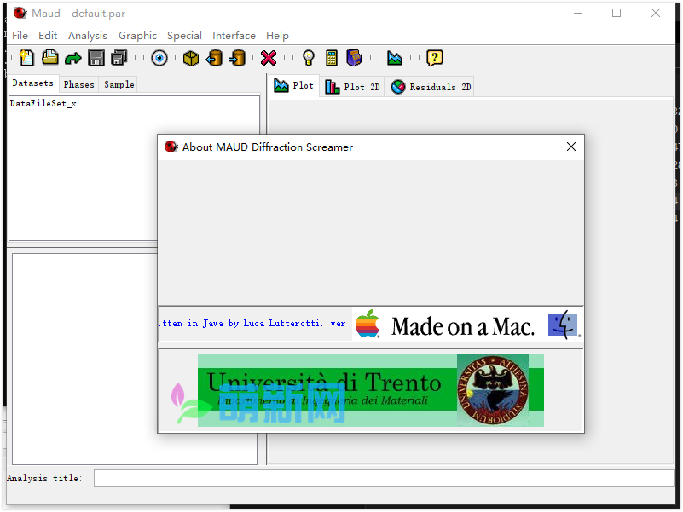The width and height of the screenshot is (683, 512).
Task: Select the Residuals 2D tab
Action: point(431,87)
